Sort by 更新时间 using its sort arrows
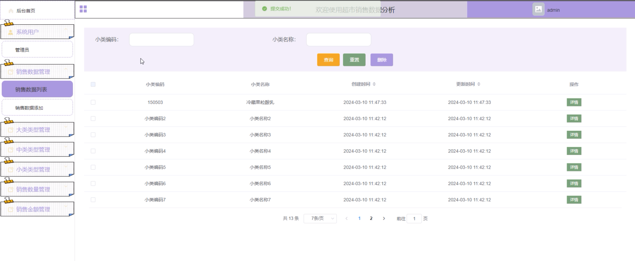Image resolution: width=635 pixels, height=261 pixels. click(479, 84)
